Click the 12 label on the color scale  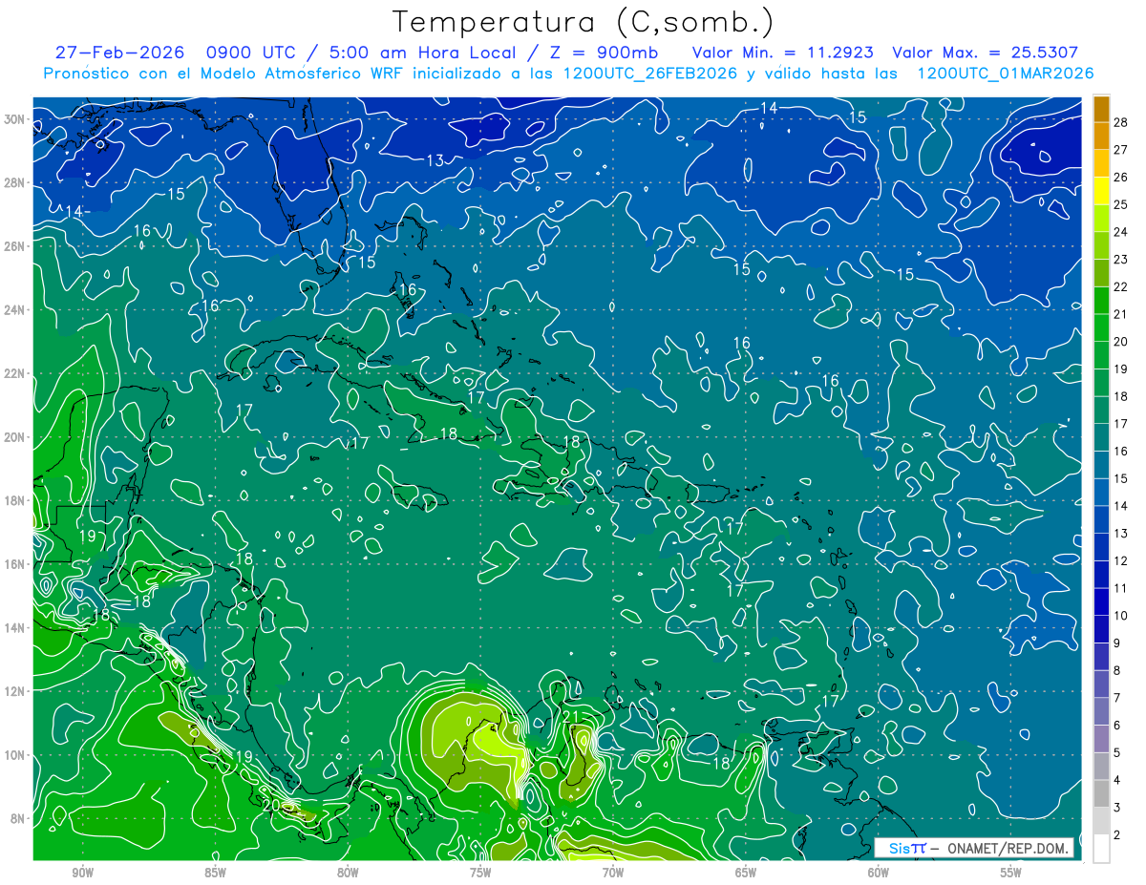coord(1121,560)
